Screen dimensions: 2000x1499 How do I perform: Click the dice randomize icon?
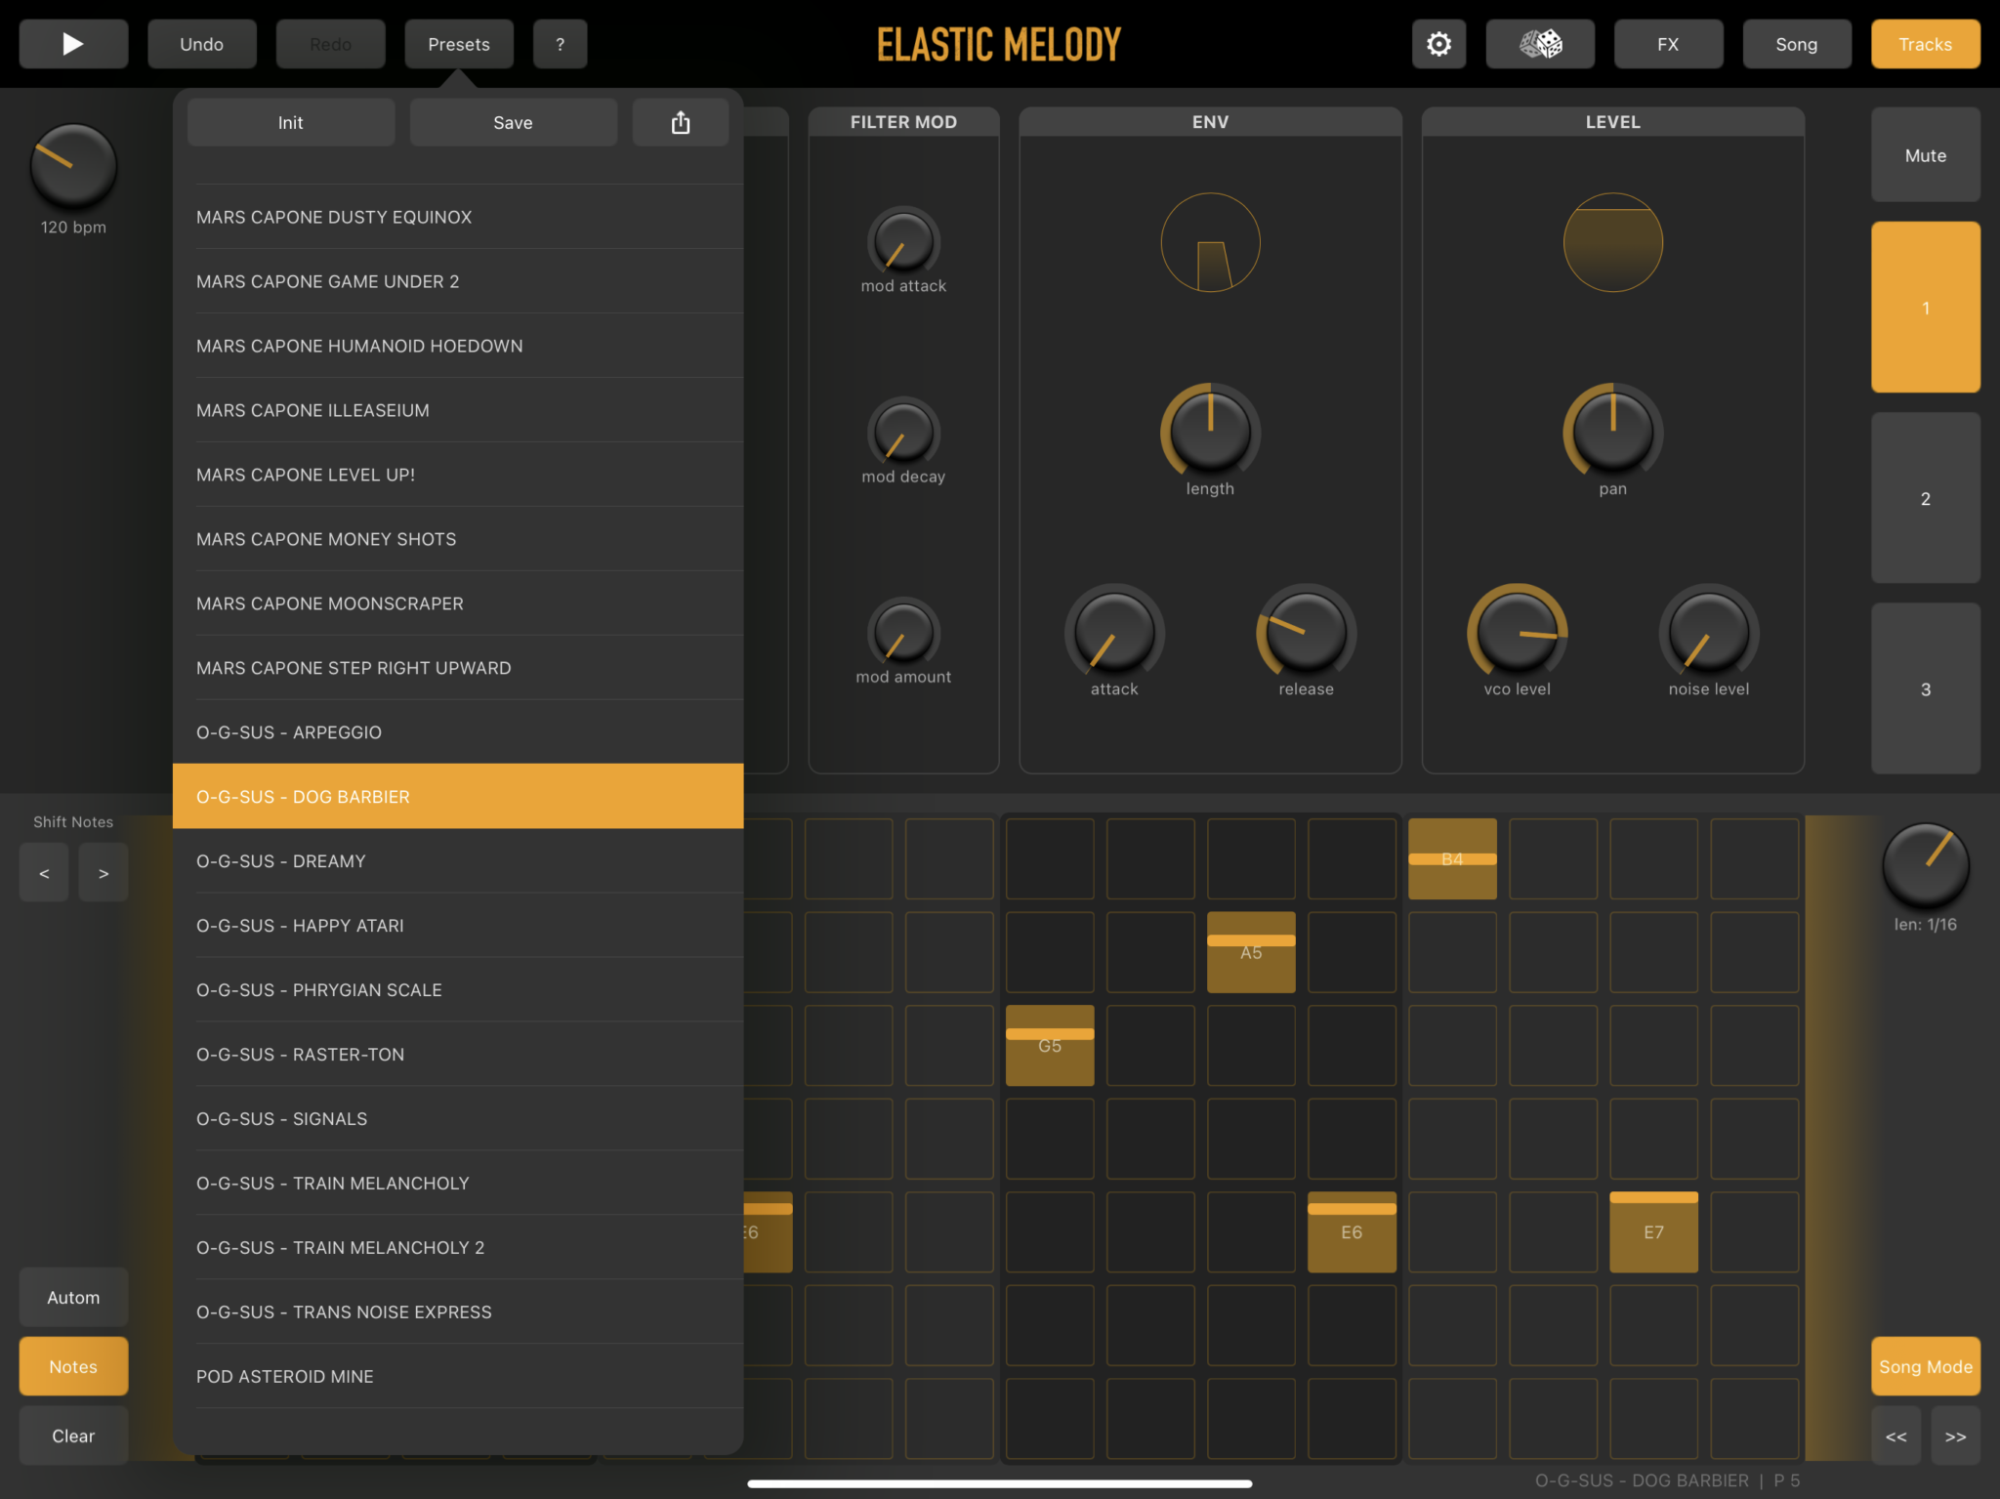(x=1540, y=44)
